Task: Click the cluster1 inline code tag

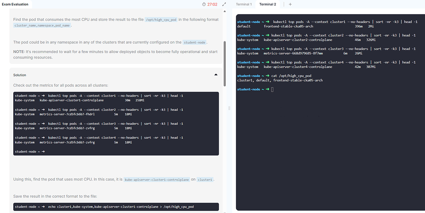Action: click(205, 180)
